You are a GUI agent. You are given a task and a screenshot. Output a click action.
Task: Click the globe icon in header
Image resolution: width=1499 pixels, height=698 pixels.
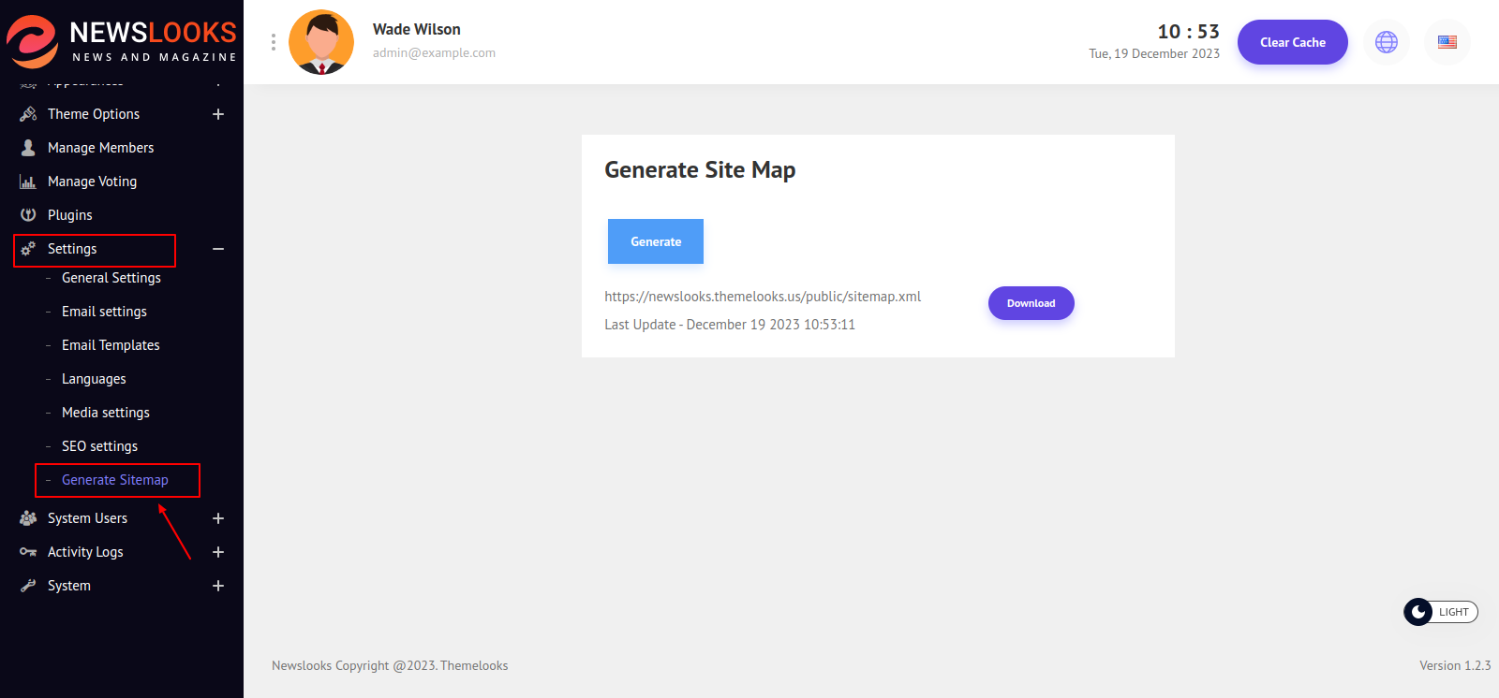point(1386,42)
